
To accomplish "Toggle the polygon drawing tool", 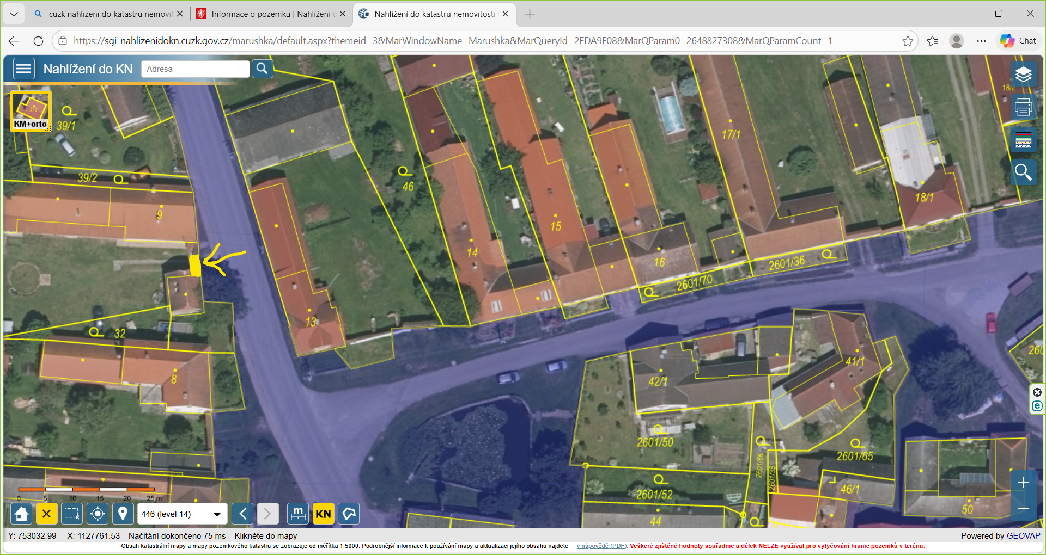I will click(349, 514).
